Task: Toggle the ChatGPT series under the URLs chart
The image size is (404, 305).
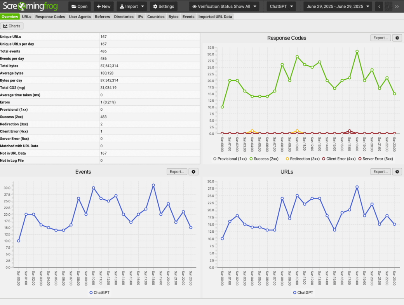Action: pyautogui.click(x=303, y=293)
